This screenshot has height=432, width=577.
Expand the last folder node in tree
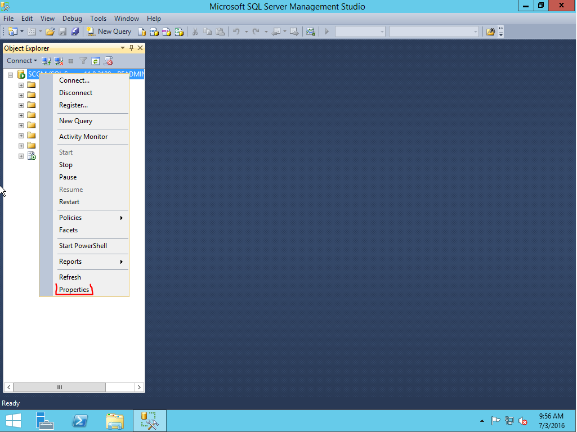point(21,146)
